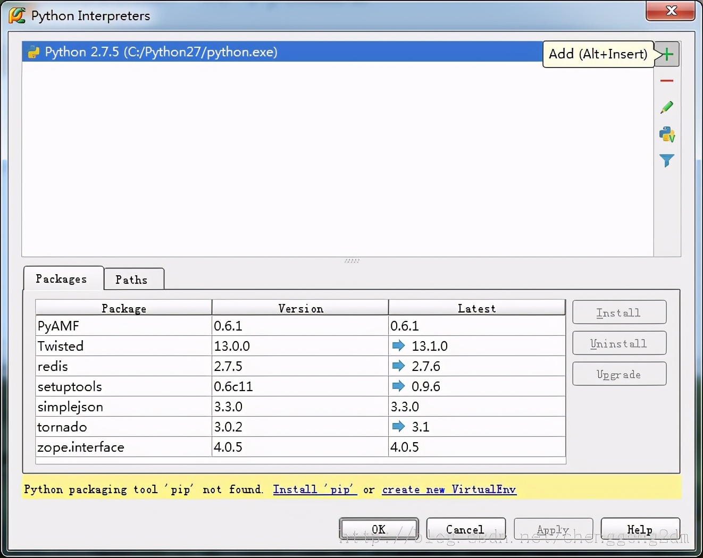Viewport: 703px width, 558px height.
Task: Click the Help button
Action: click(x=640, y=529)
